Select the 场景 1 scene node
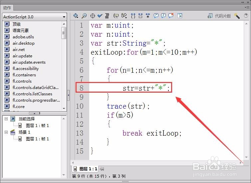Screen dimensions: 251x183 24,132
